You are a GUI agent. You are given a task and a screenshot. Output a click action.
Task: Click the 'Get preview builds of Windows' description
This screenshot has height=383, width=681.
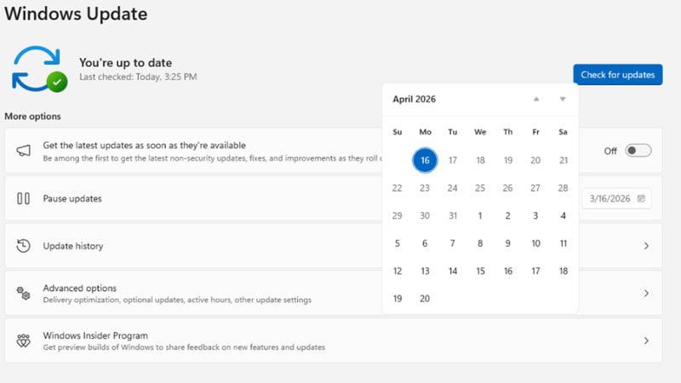(x=184, y=347)
